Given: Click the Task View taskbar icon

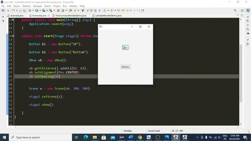Looking at the screenshot, I should (x=76, y=137).
